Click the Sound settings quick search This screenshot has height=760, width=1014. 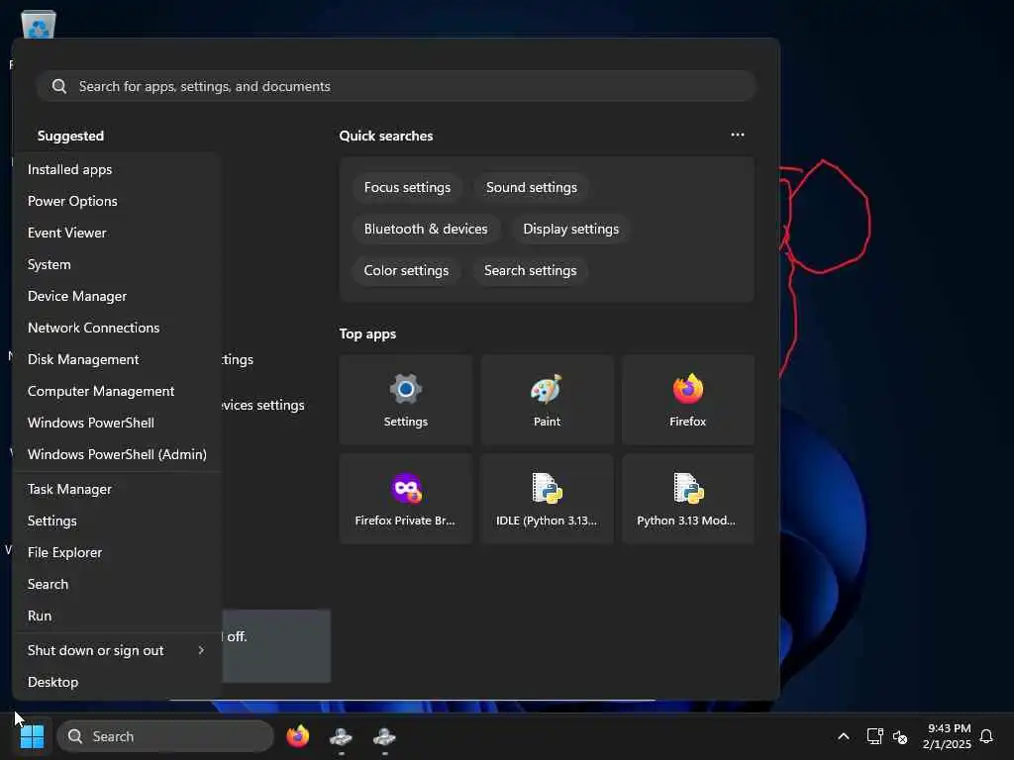point(532,187)
